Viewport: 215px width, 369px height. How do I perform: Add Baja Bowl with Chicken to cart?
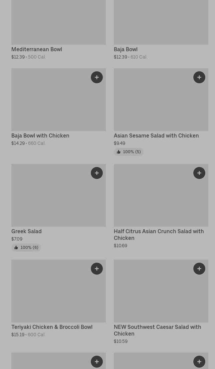click(x=97, y=77)
